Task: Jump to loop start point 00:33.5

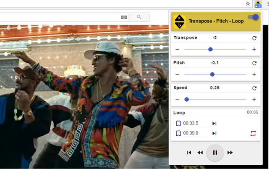Action: tap(214, 124)
